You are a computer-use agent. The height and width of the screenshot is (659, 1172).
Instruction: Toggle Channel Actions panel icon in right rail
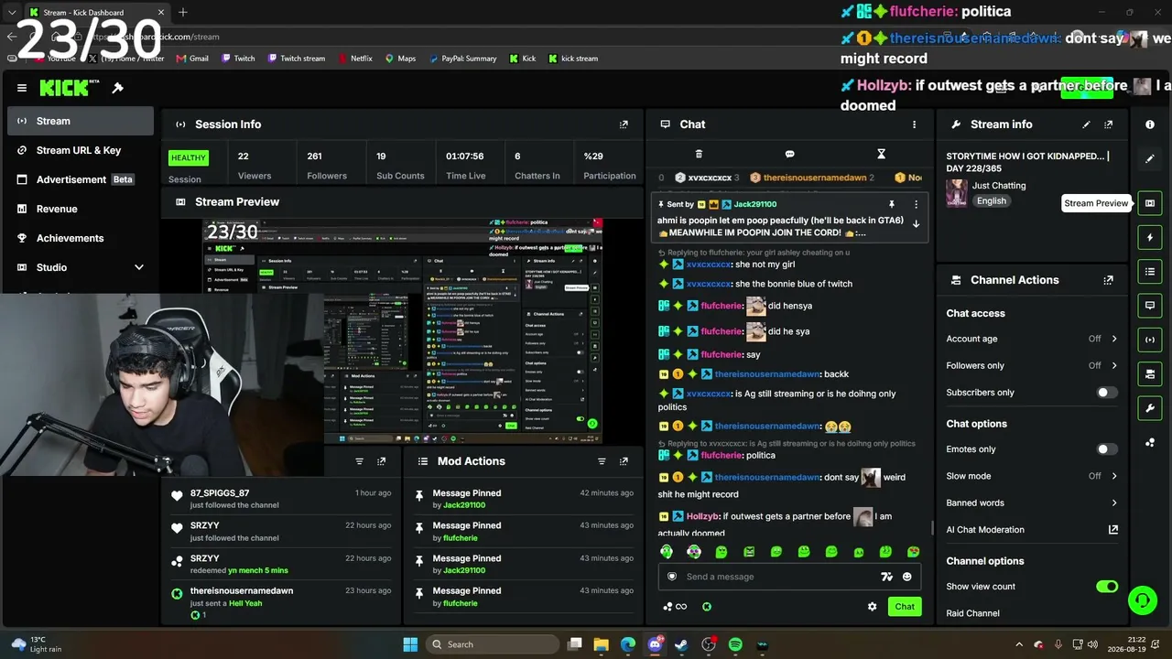[x=1150, y=373]
